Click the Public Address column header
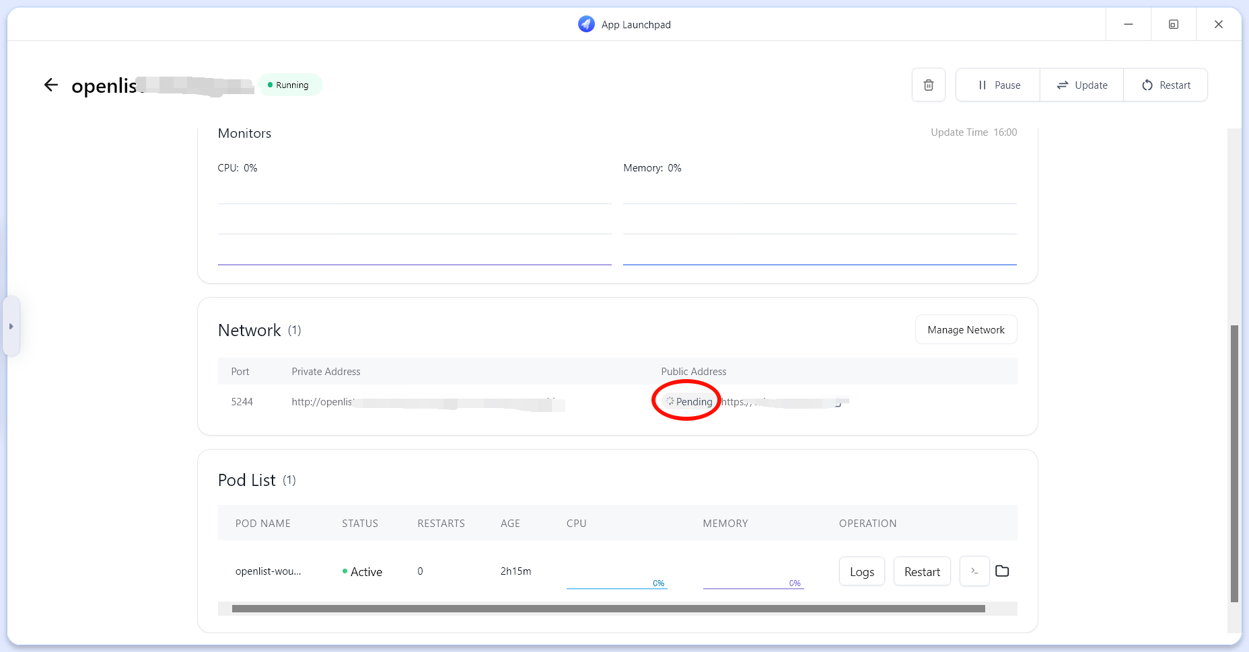 tap(693, 371)
